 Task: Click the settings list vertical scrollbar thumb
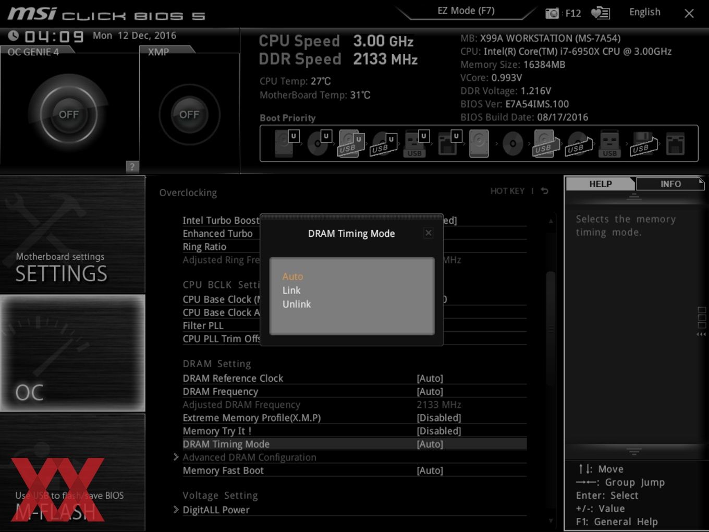coord(551,329)
